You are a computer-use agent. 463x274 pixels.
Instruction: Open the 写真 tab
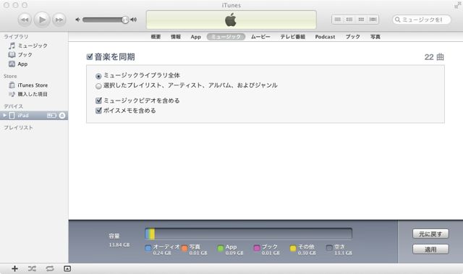coord(375,37)
